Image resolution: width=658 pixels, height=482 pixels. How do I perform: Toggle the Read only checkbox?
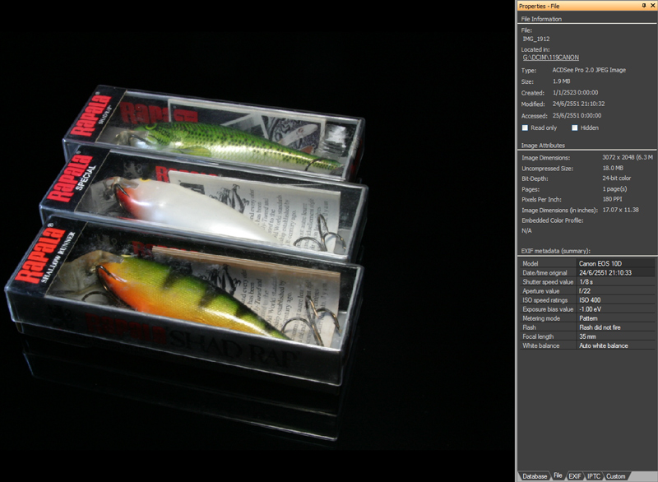525,128
